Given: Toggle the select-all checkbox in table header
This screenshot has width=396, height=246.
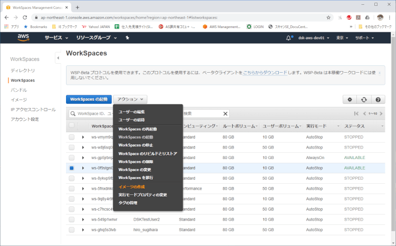Looking at the screenshot, I should point(71,126).
